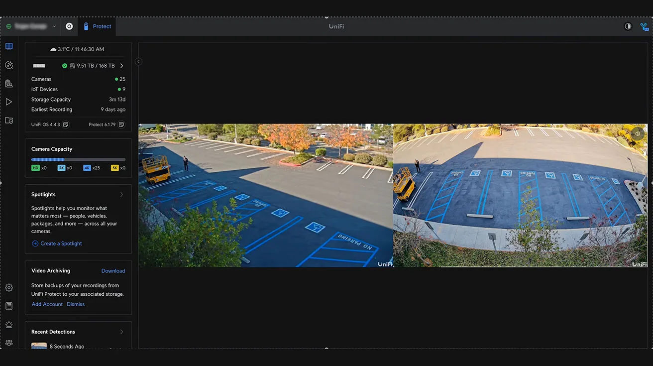Image resolution: width=653 pixels, height=366 pixels.
Task: Open the Settings gear in sidebar
Action: pyautogui.click(x=9, y=288)
